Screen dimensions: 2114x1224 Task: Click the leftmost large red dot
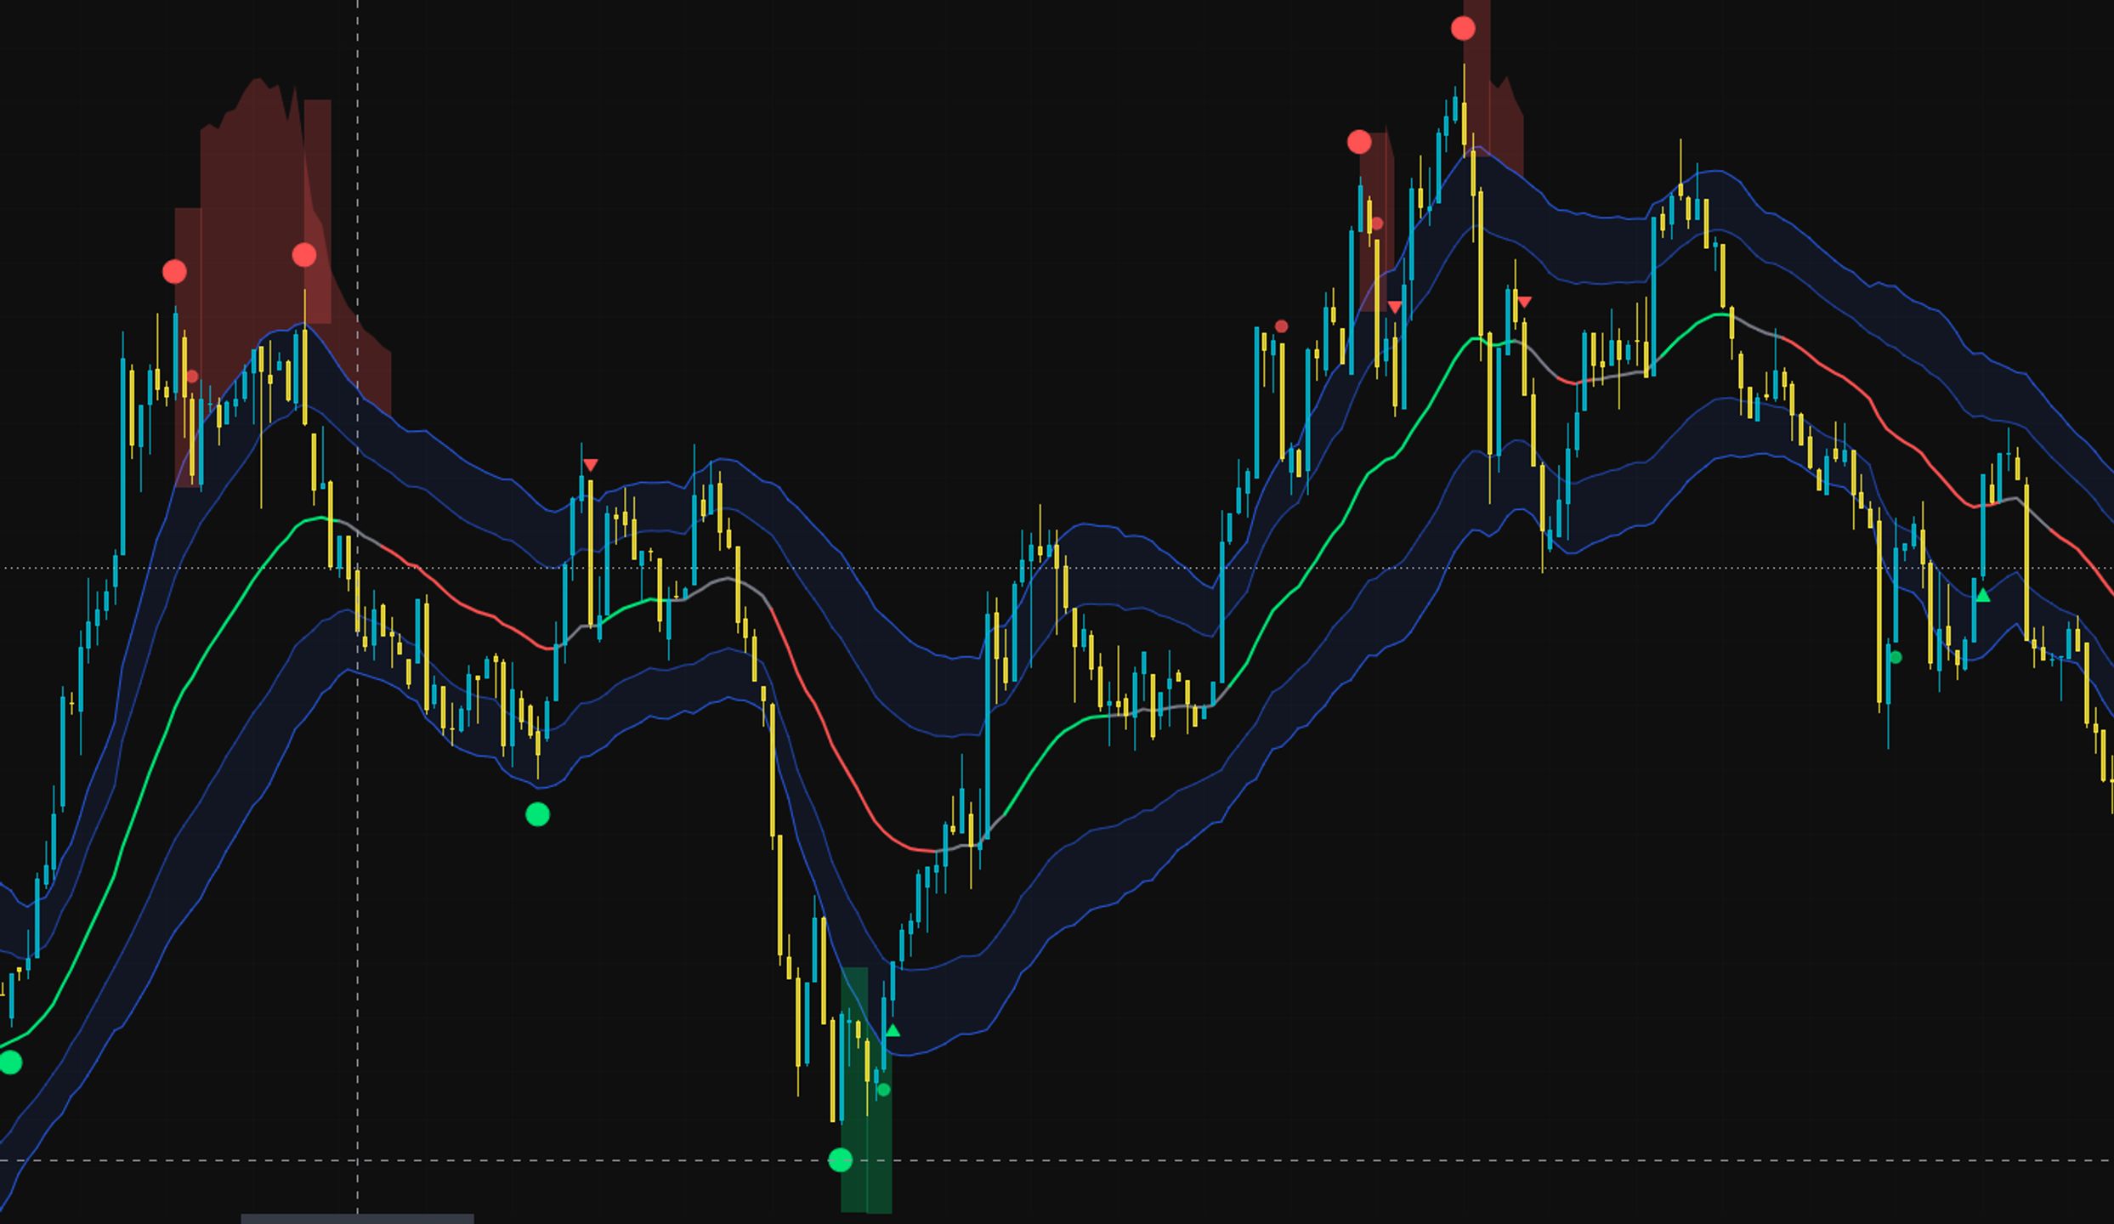pos(174,272)
